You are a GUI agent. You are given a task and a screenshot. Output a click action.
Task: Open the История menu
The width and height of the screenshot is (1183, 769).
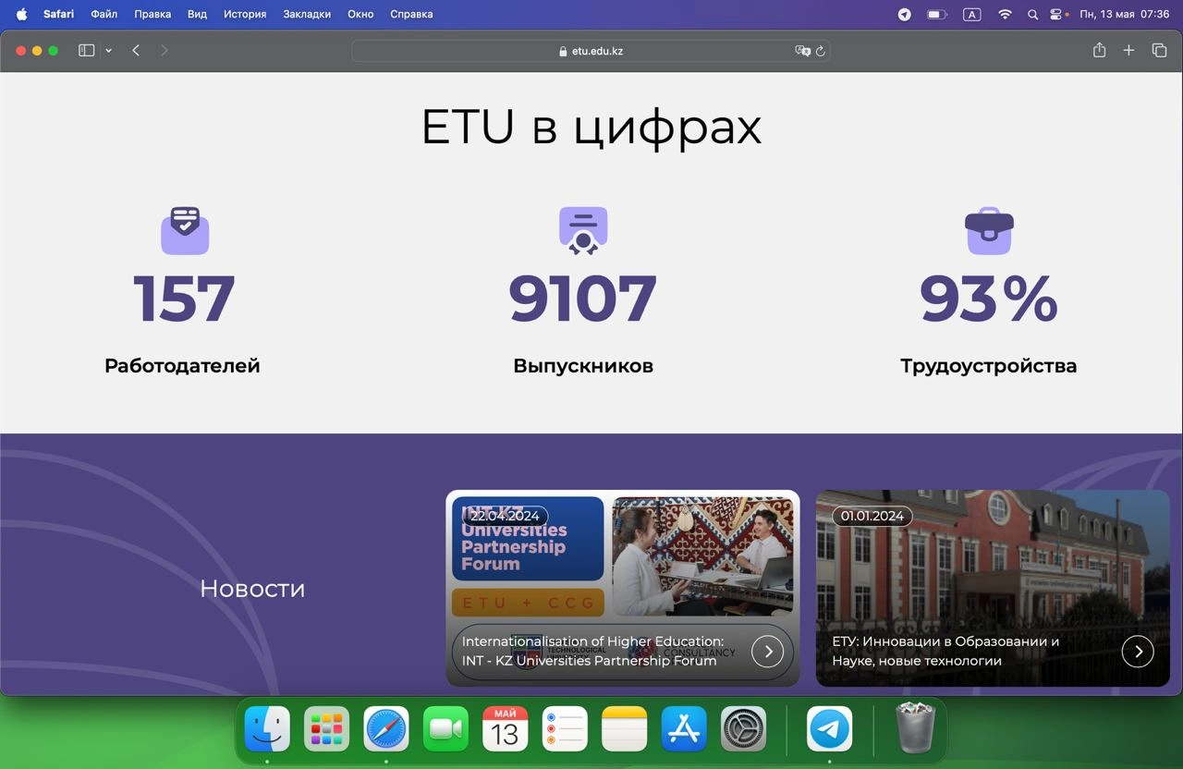tap(245, 14)
